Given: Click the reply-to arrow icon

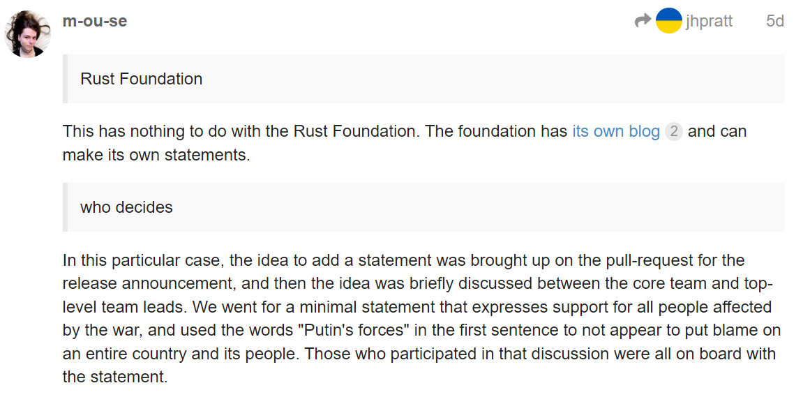Looking at the screenshot, I should [643, 21].
